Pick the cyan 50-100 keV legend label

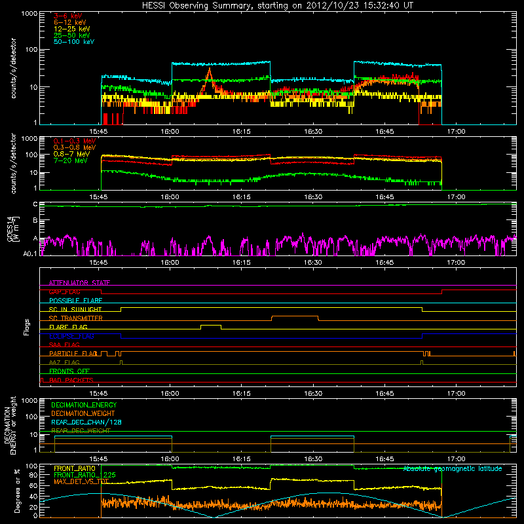coord(74,42)
